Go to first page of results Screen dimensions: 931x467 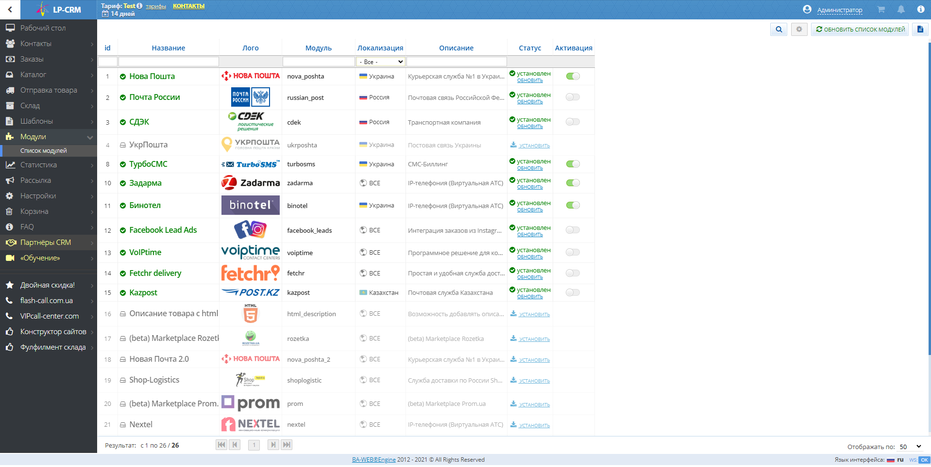pos(221,445)
